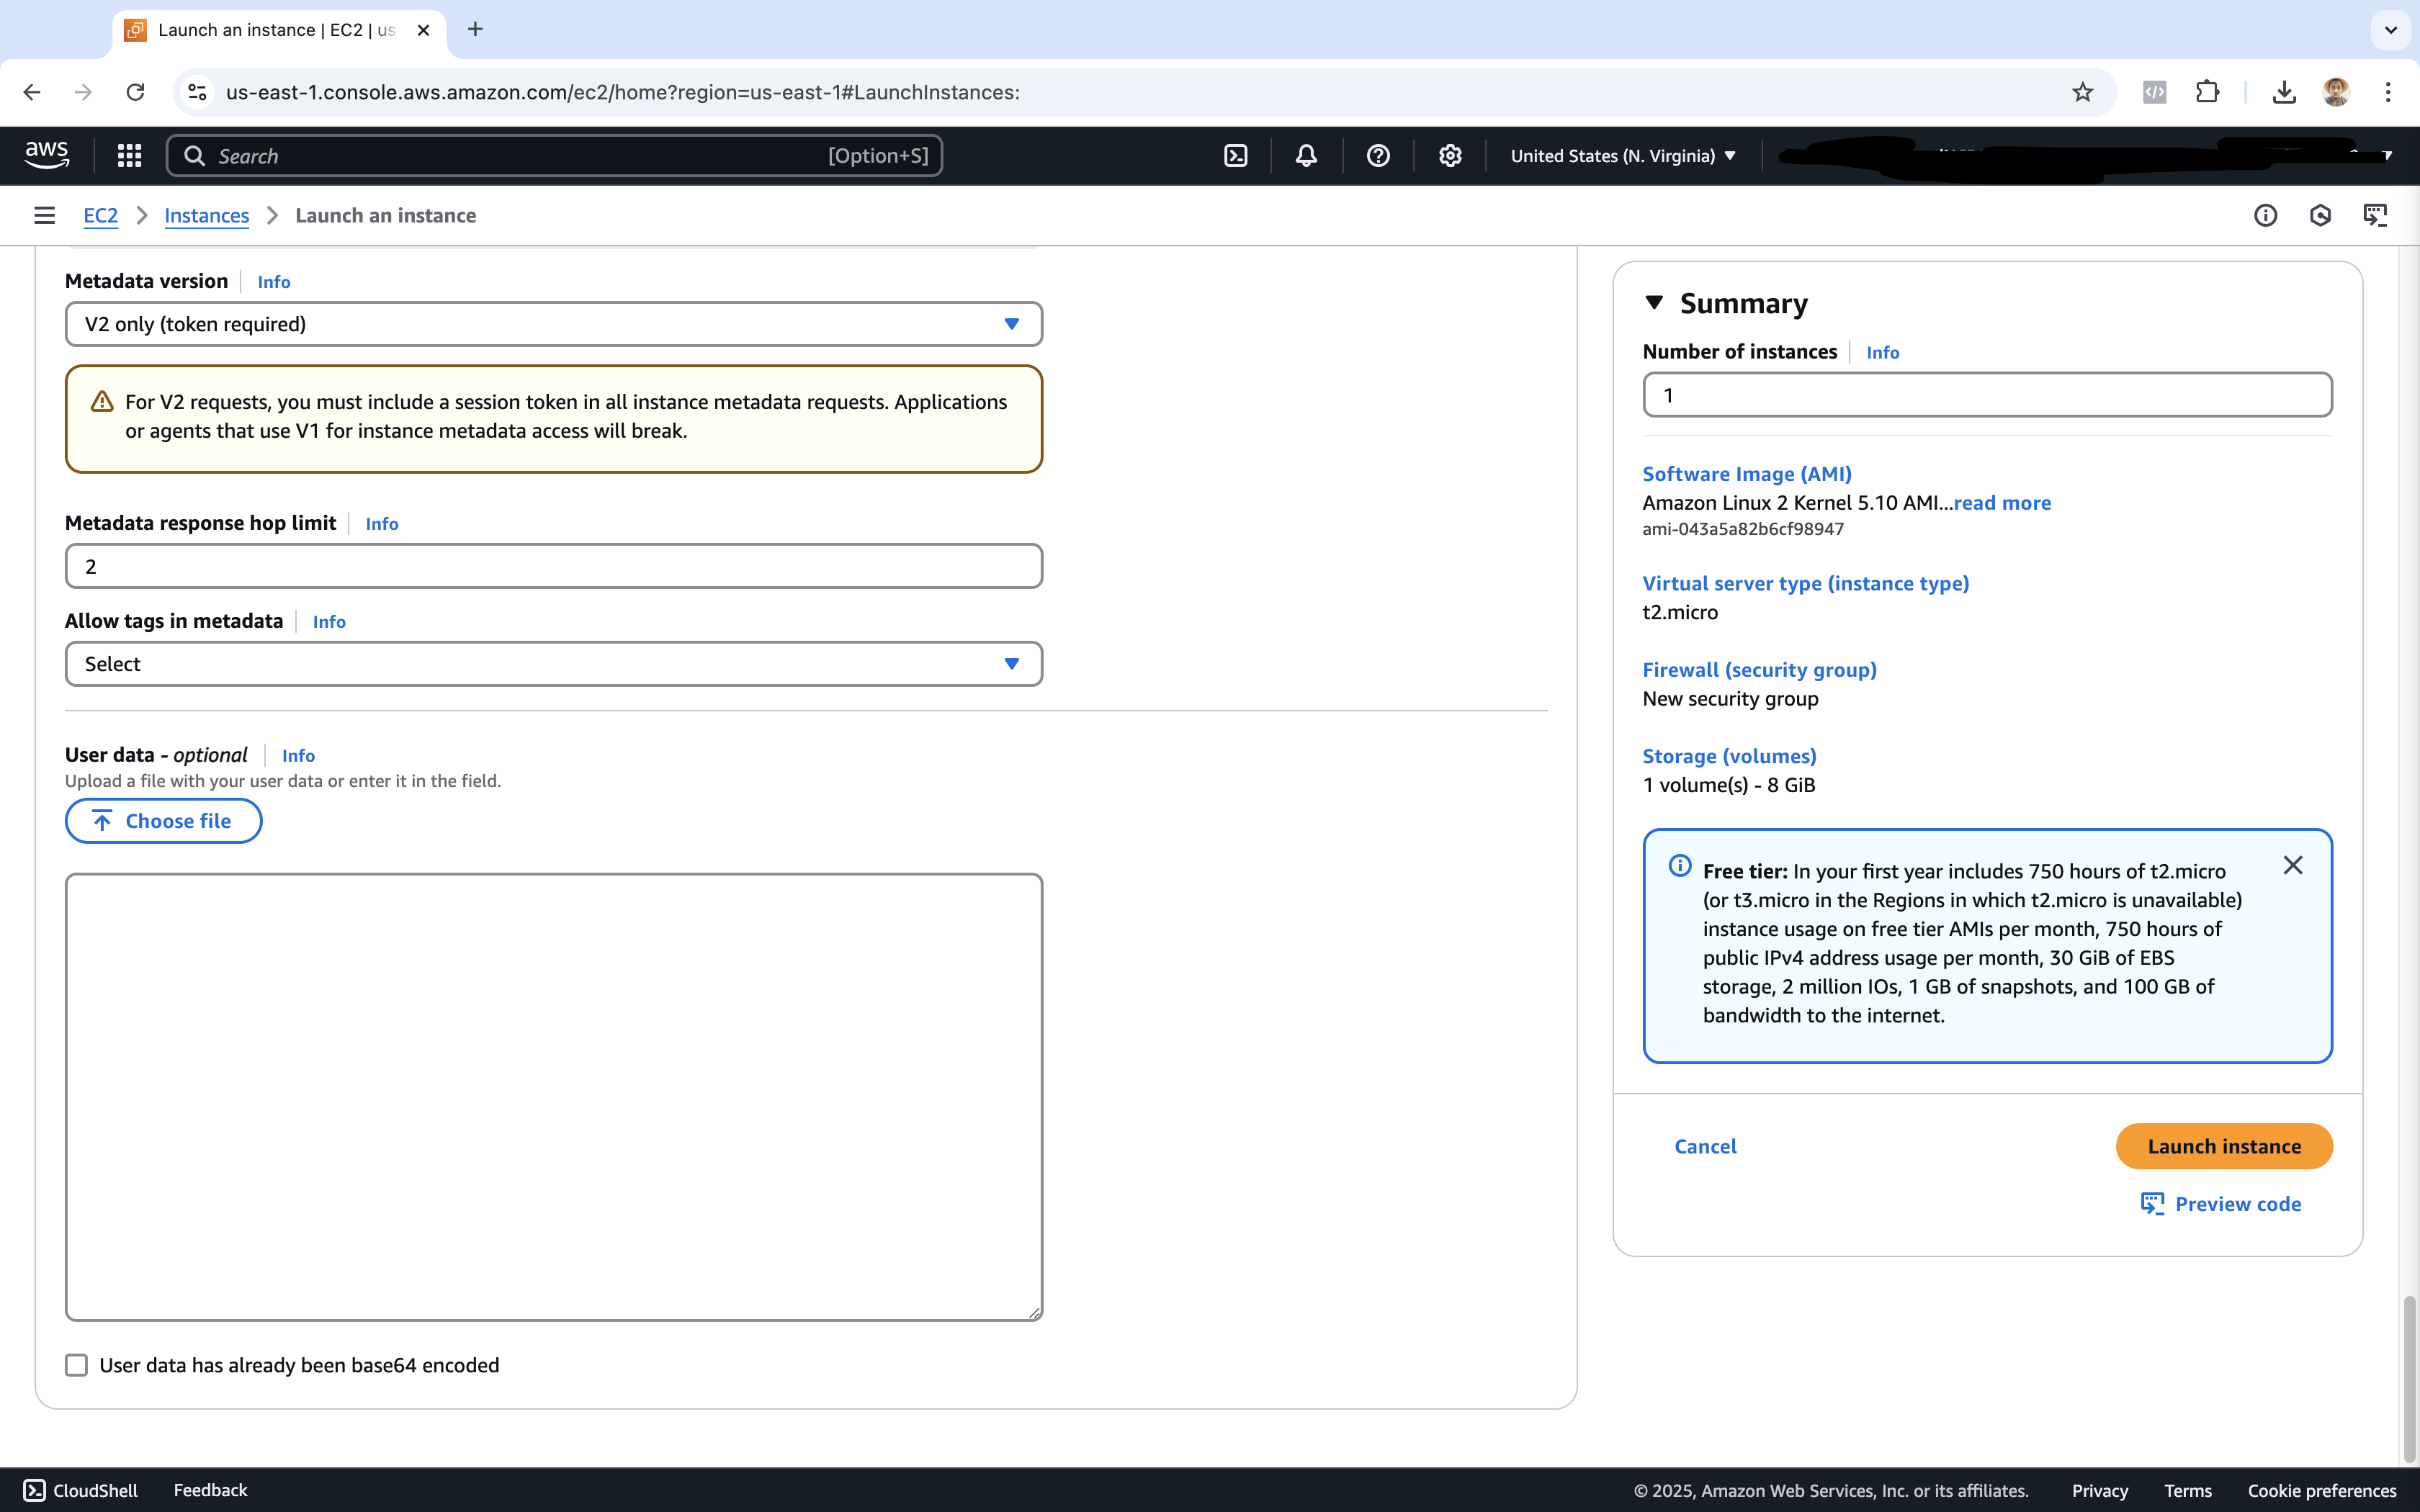Screen dimensions: 2420x1512
Task: Open the browser downloads icon
Action: point(2284,92)
